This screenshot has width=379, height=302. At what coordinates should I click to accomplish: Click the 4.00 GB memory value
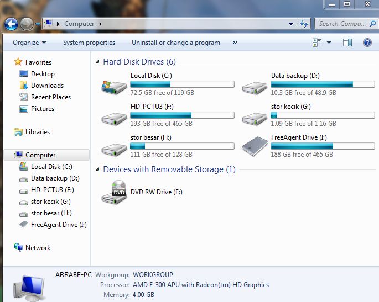[x=143, y=295]
